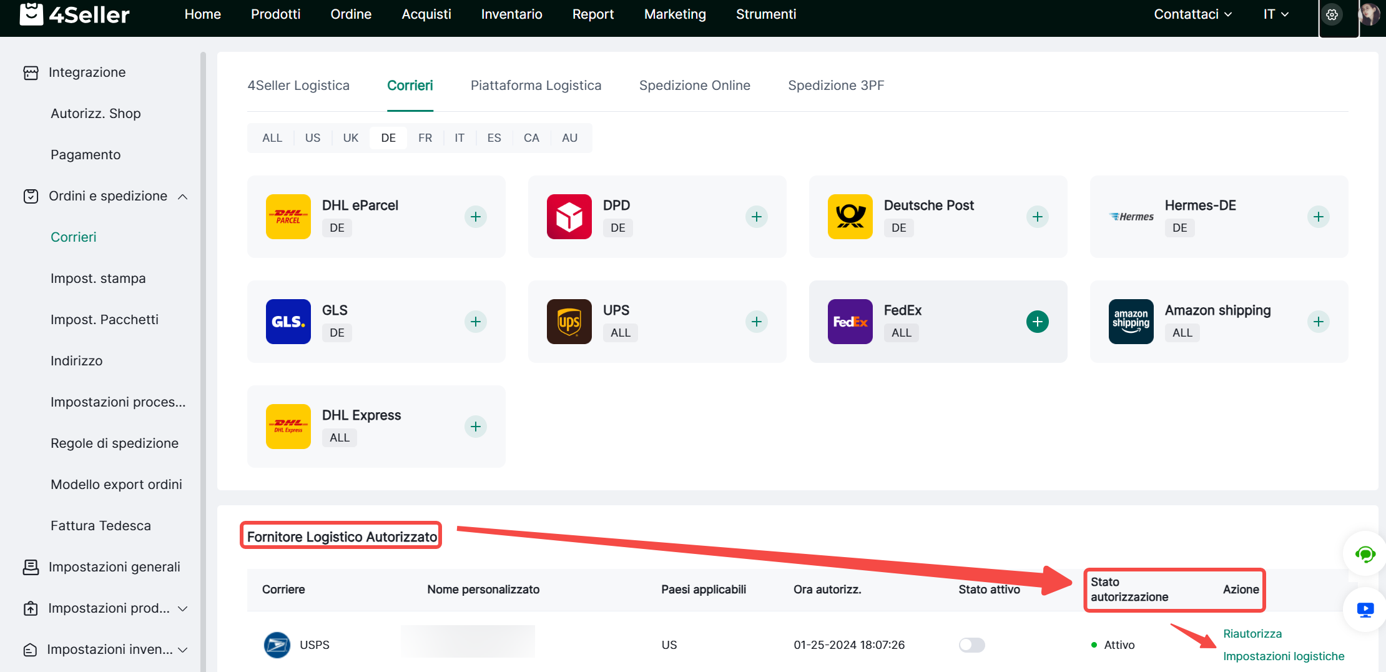Screen dimensions: 1386x672
Task: Filter carriers by ALL countries
Action: pyautogui.click(x=272, y=138)
